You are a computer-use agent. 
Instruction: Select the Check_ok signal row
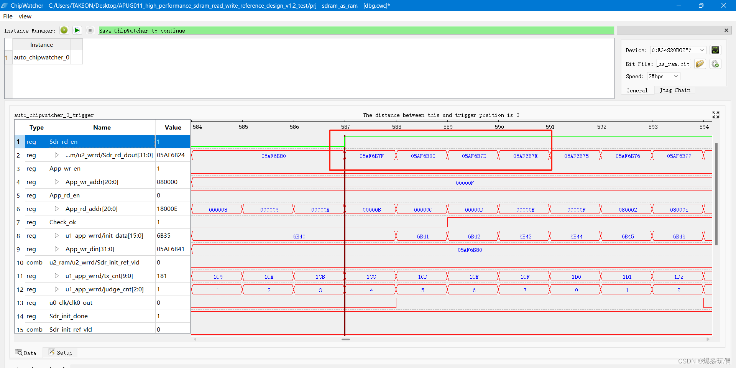click(102, 222)
